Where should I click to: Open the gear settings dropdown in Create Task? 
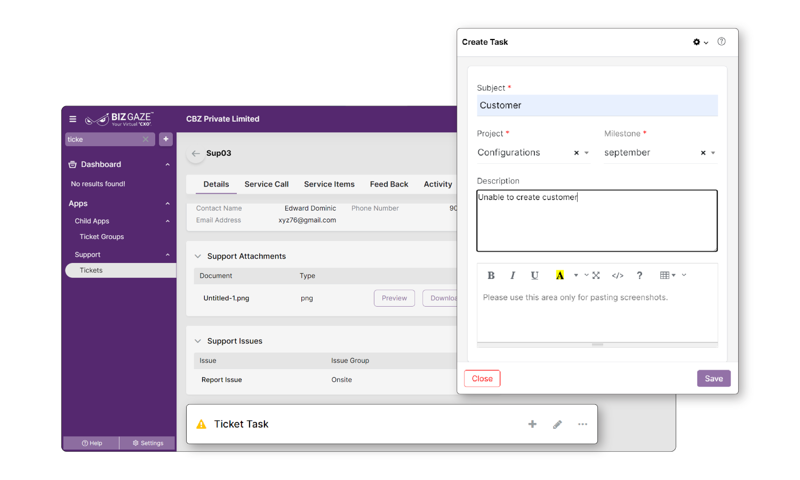pyautogui.click(x=700, y=42)
